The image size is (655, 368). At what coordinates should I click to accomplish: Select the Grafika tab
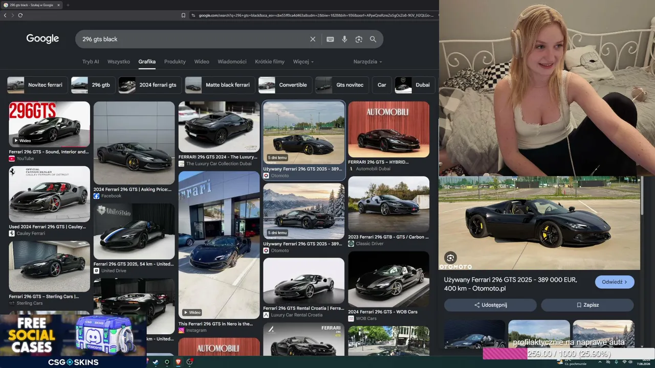[147, 62]
